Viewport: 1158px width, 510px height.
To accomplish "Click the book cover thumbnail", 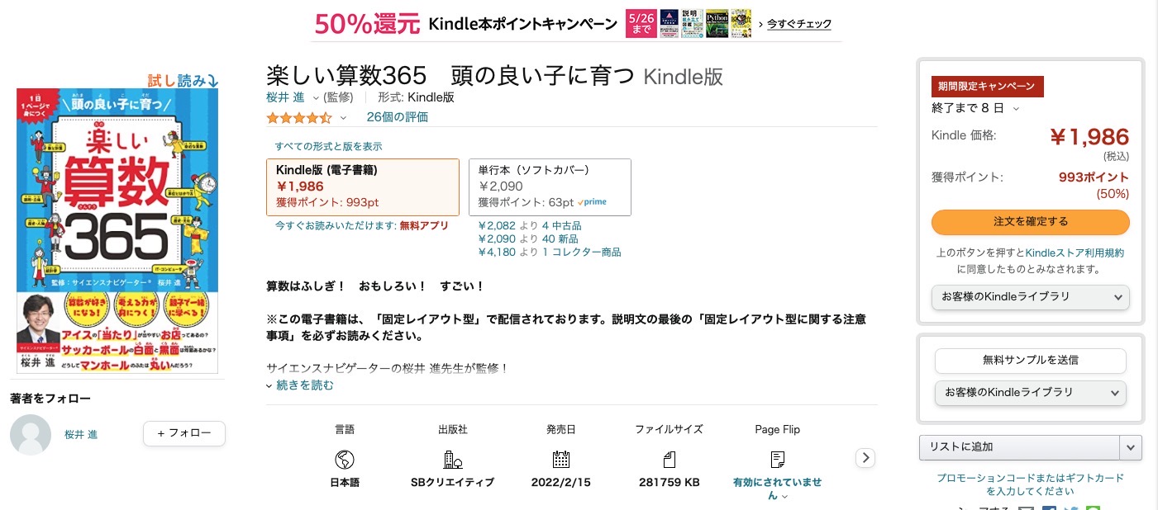I will coord(117,230).
